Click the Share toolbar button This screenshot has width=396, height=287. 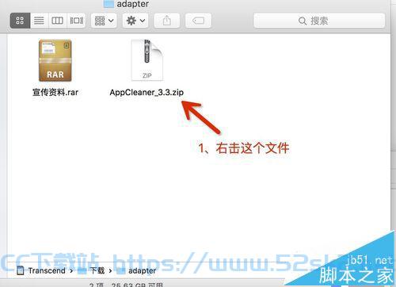166,21
